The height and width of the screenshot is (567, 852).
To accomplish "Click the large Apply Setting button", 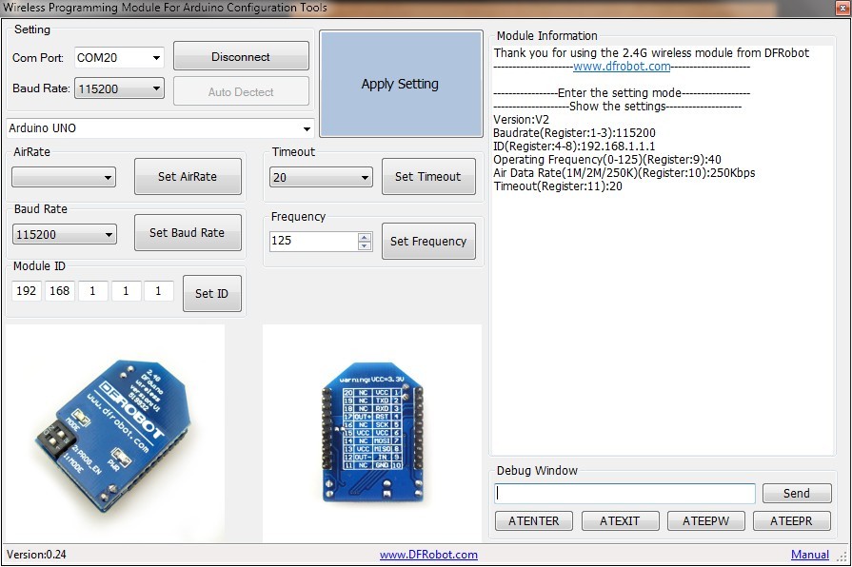I will tap(401, 84).
